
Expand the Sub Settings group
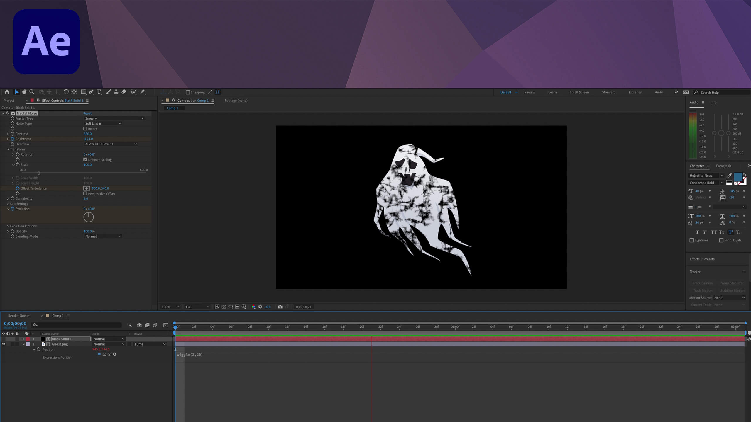[8, 204]
